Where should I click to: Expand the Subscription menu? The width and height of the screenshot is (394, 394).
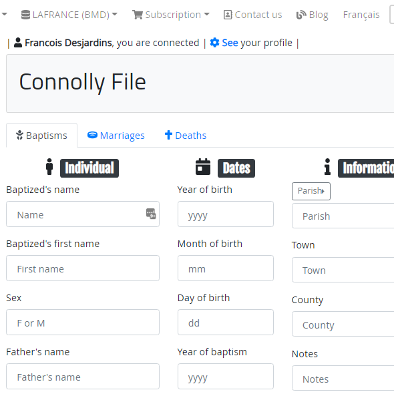pos(171,15)
